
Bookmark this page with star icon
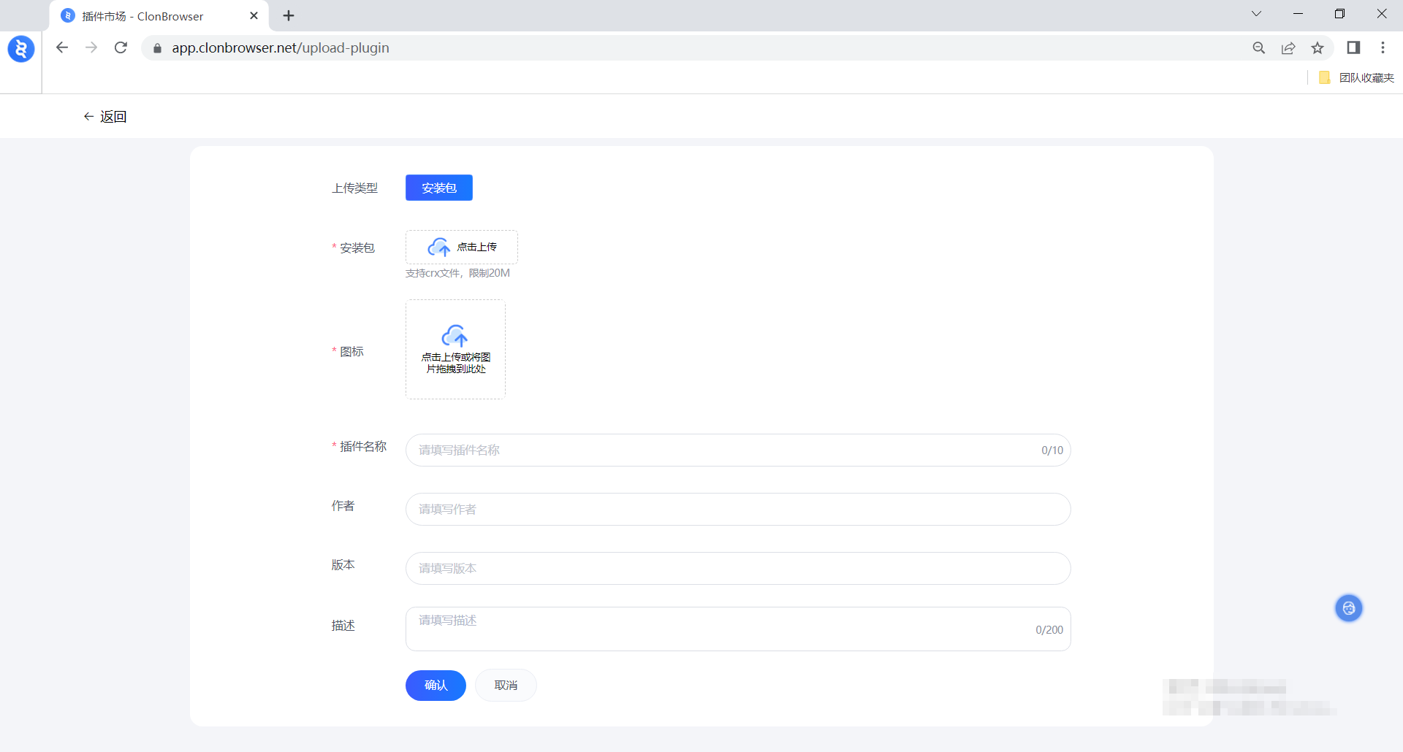[1318, 47]
